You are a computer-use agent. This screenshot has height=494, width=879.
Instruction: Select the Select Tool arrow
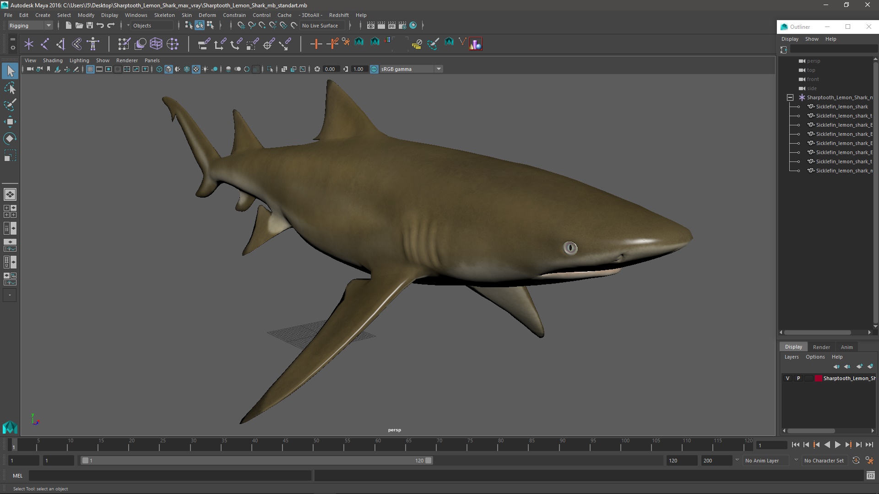click(10, 71)
